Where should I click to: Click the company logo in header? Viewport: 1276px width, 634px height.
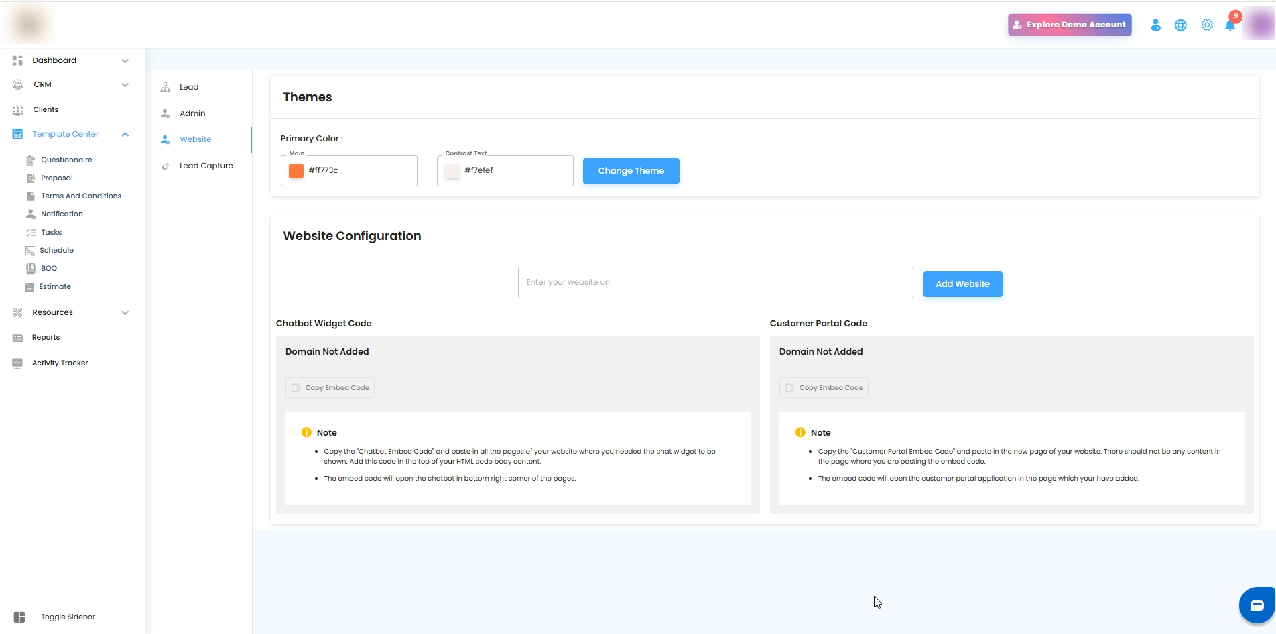coord(30,25)
